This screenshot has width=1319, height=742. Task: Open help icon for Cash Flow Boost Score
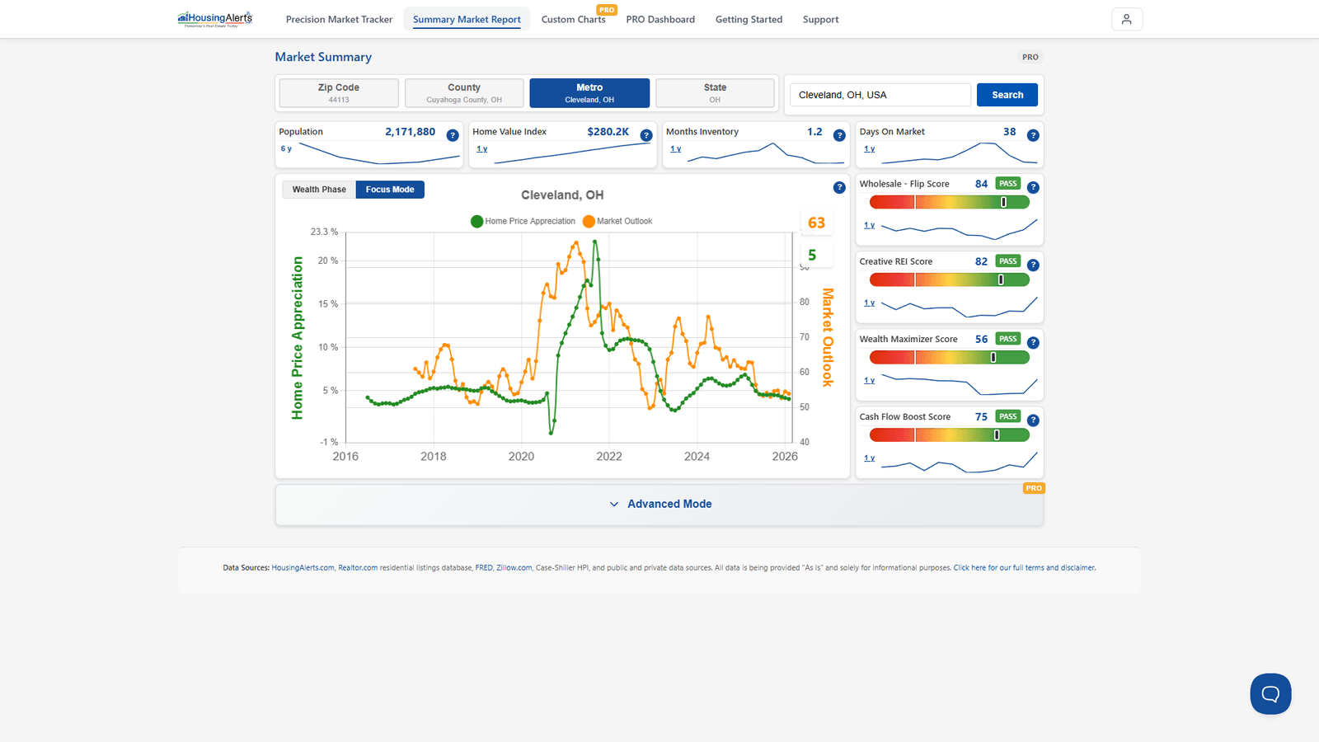point(1033,420)
